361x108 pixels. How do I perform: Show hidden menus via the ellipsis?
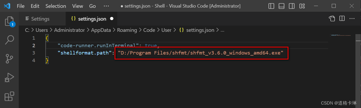tap(106, 6)
